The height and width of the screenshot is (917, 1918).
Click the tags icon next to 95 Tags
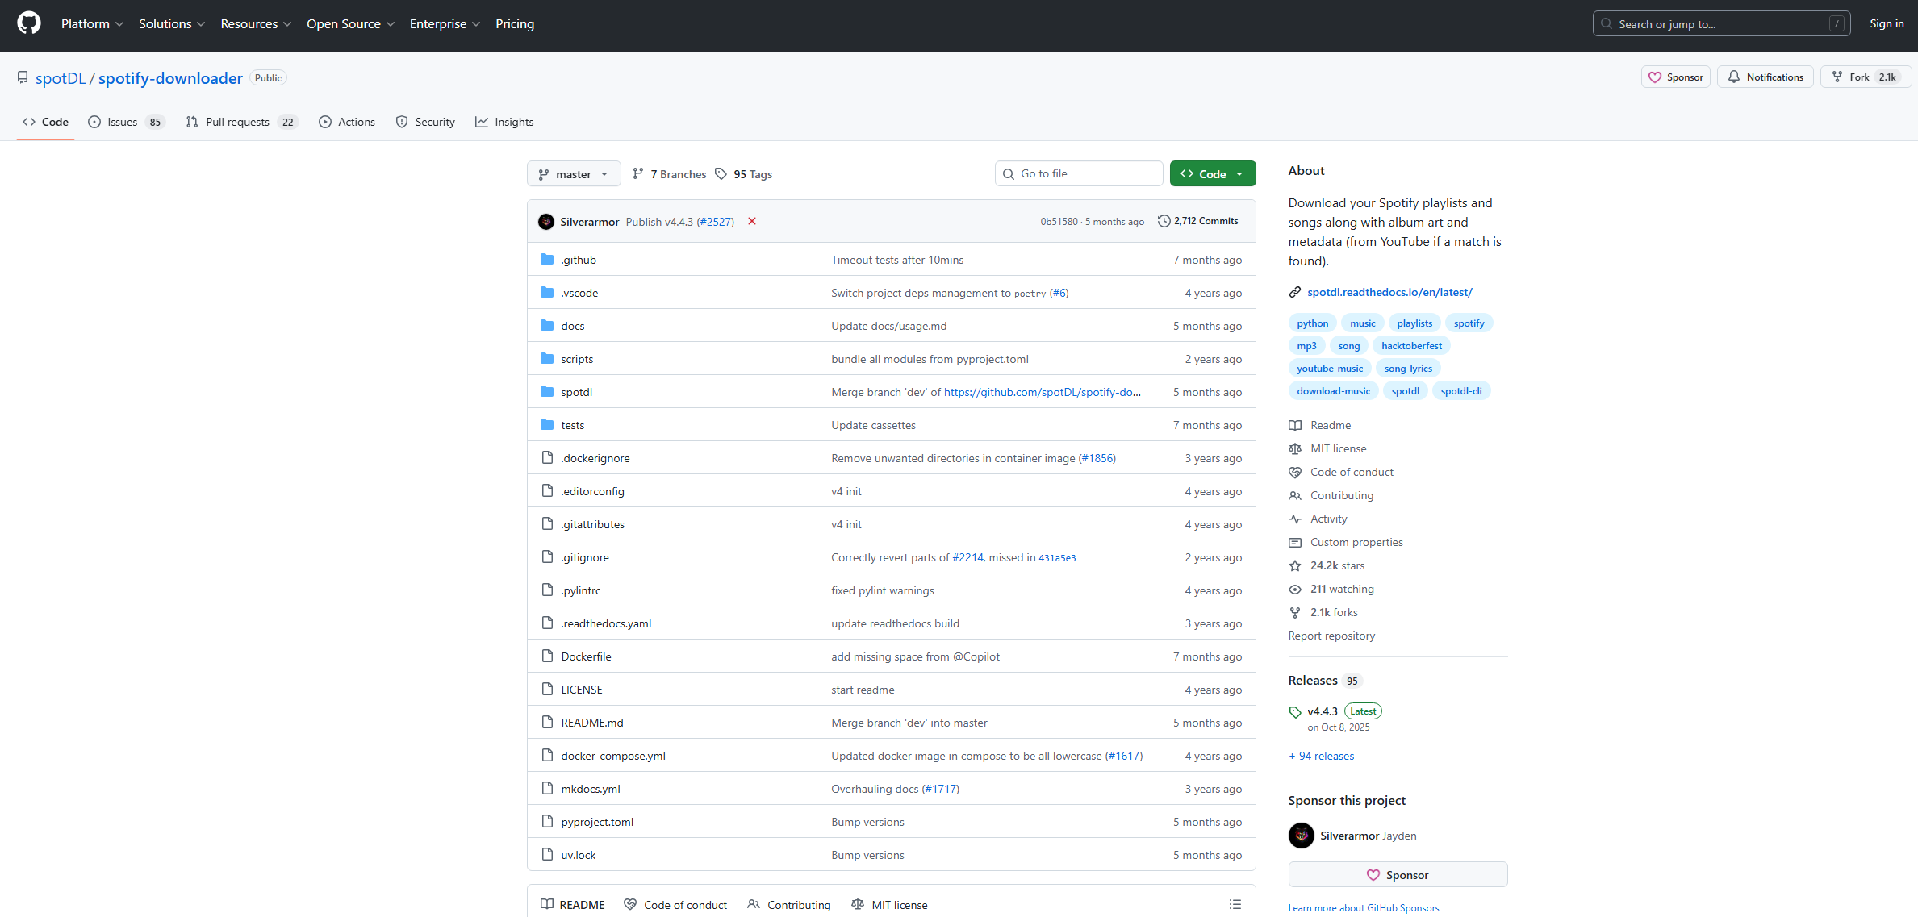721,174
